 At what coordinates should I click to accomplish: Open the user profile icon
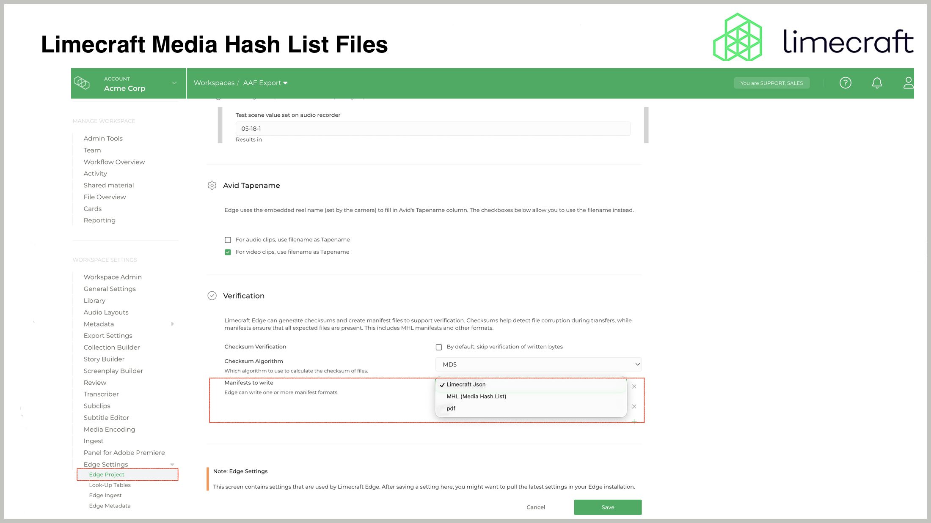coord(908,83)
